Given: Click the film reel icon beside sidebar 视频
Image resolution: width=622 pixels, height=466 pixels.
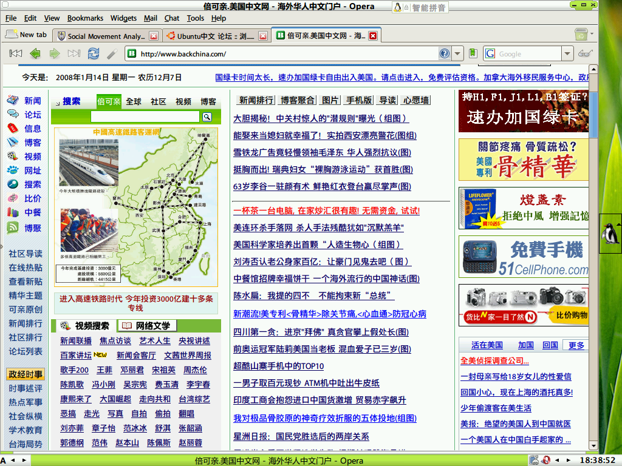Looking at the screenshot, I should (x=13, y=156).
